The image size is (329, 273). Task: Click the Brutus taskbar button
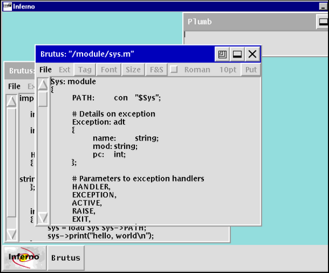pyautogui.click(x=66, y=258)
